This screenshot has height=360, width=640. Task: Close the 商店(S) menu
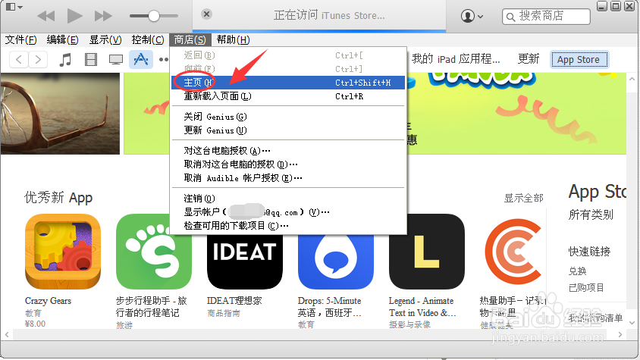(190, 39)
